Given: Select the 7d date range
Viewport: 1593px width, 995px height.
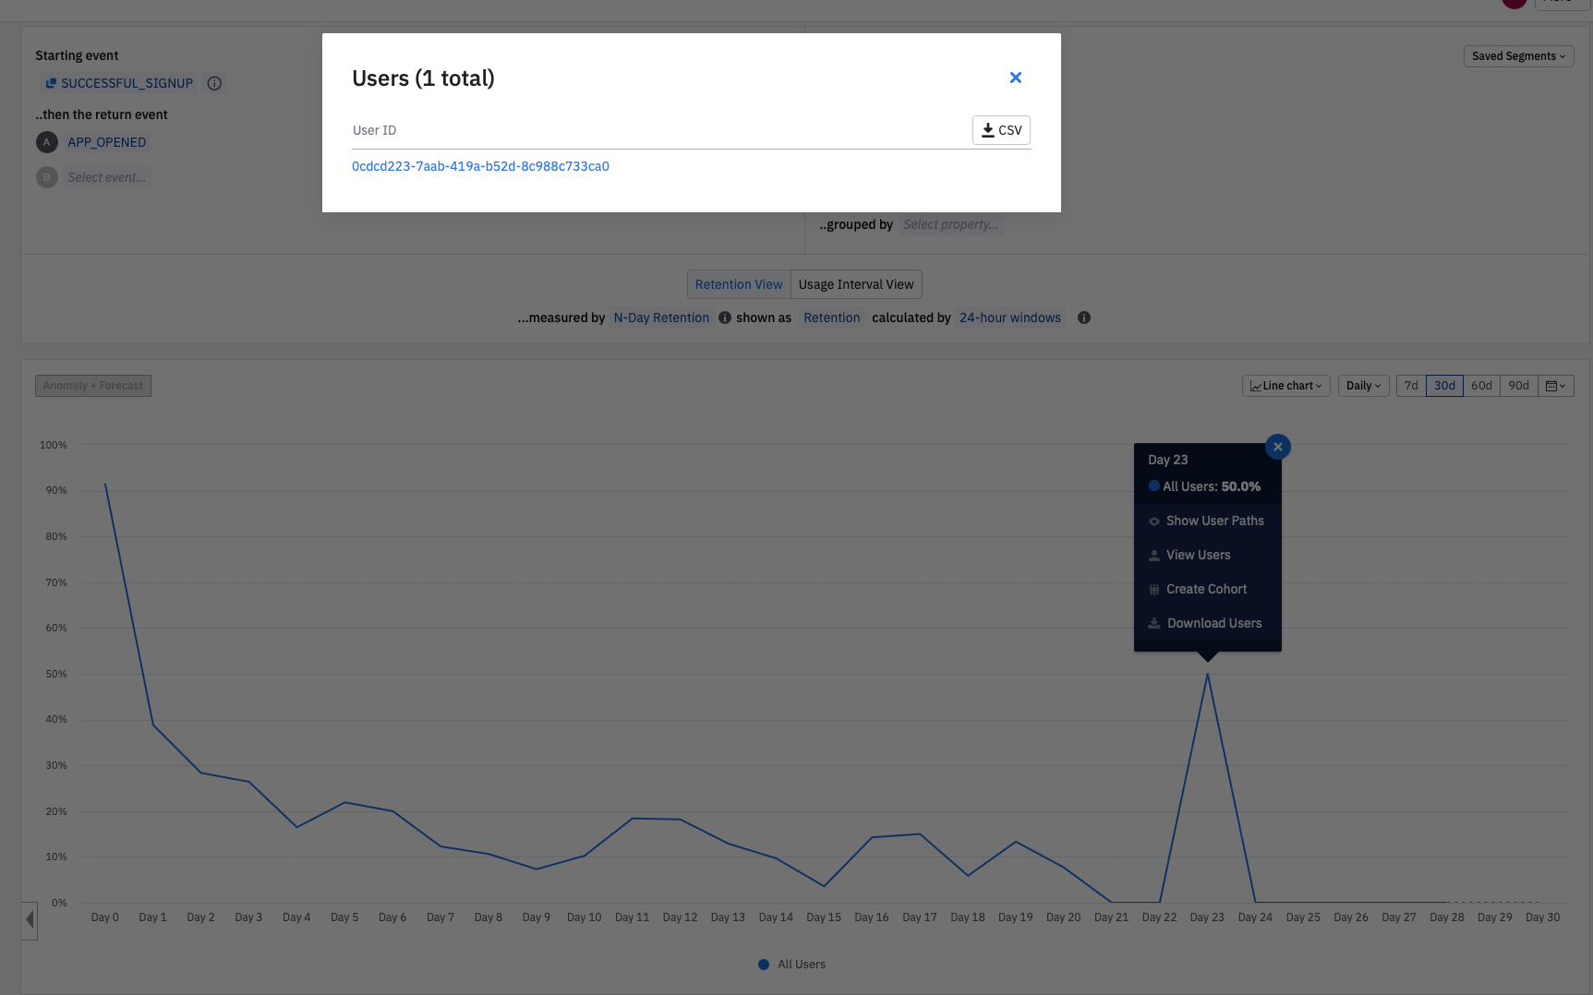Looking at the screenshot, I should [1411, 386].
